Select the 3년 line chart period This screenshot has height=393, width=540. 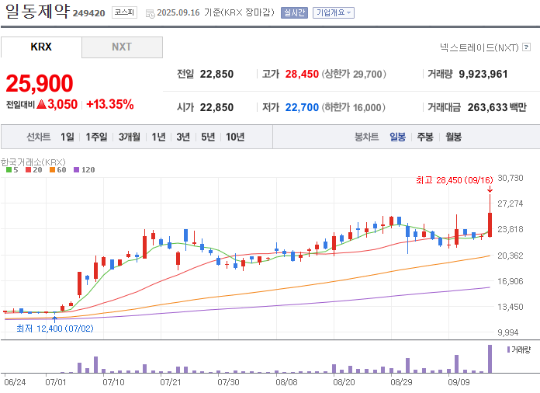tap(183, 137)
